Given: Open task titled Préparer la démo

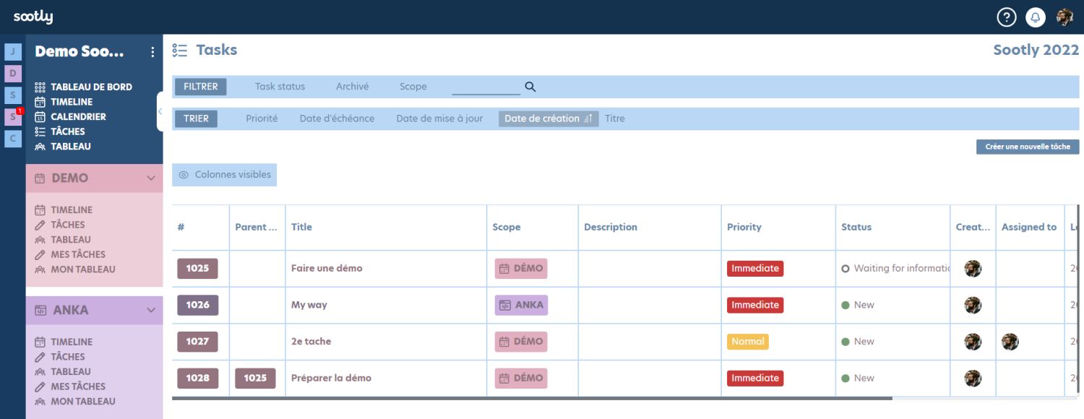Looking at the screenshot, I should (x=331, y=378).
